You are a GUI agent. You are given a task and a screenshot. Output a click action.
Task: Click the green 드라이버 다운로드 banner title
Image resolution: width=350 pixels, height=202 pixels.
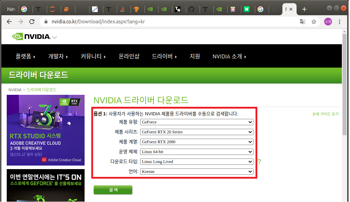pos(38,75)
